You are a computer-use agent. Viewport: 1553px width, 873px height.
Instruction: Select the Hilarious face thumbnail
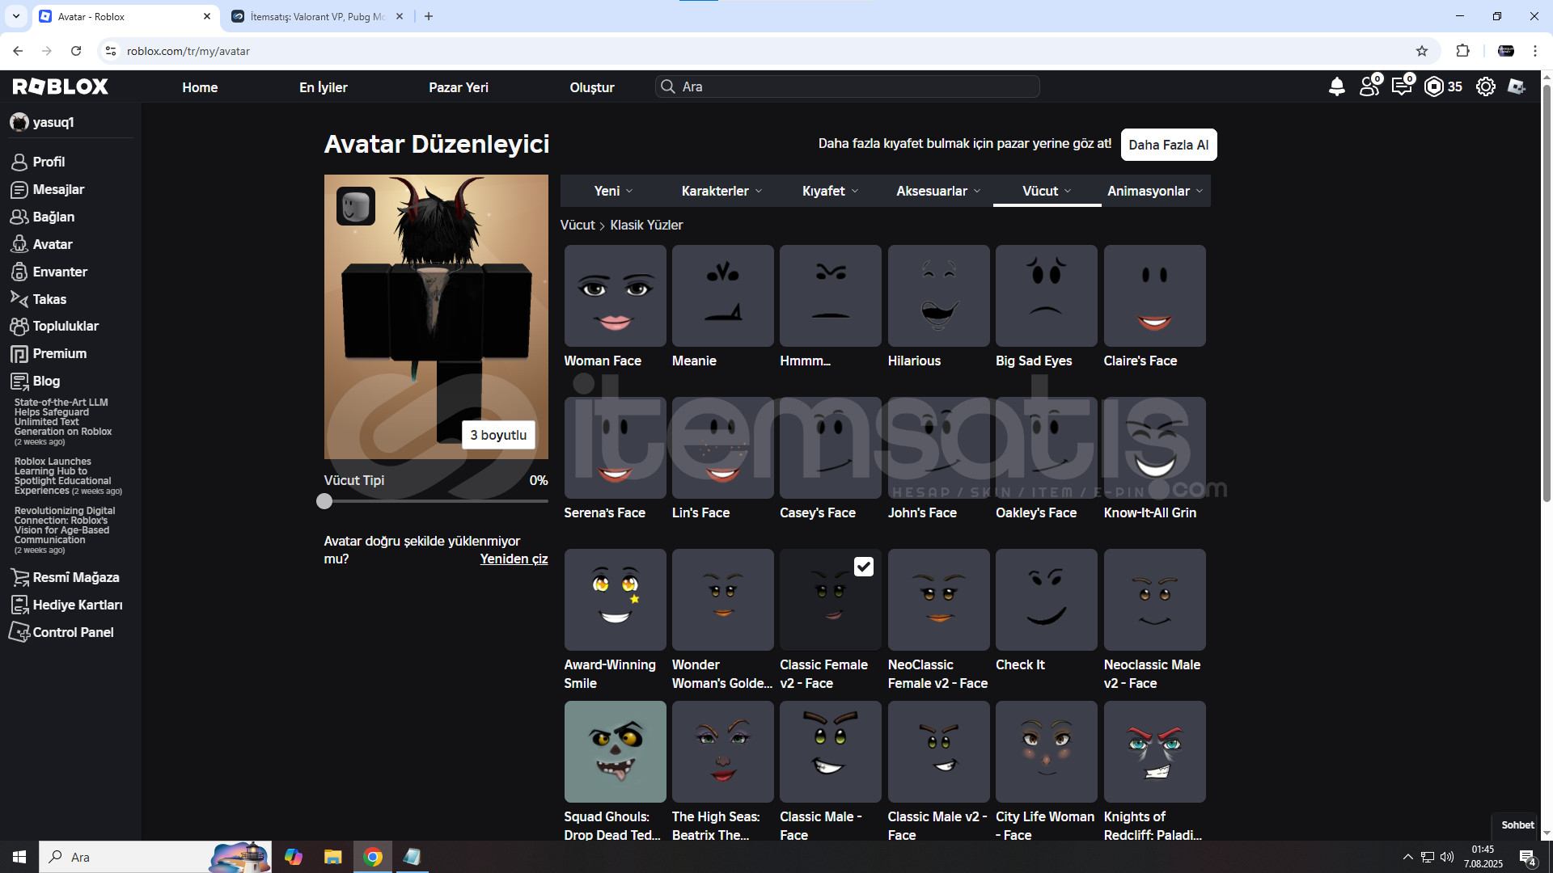tap(938, 296)
